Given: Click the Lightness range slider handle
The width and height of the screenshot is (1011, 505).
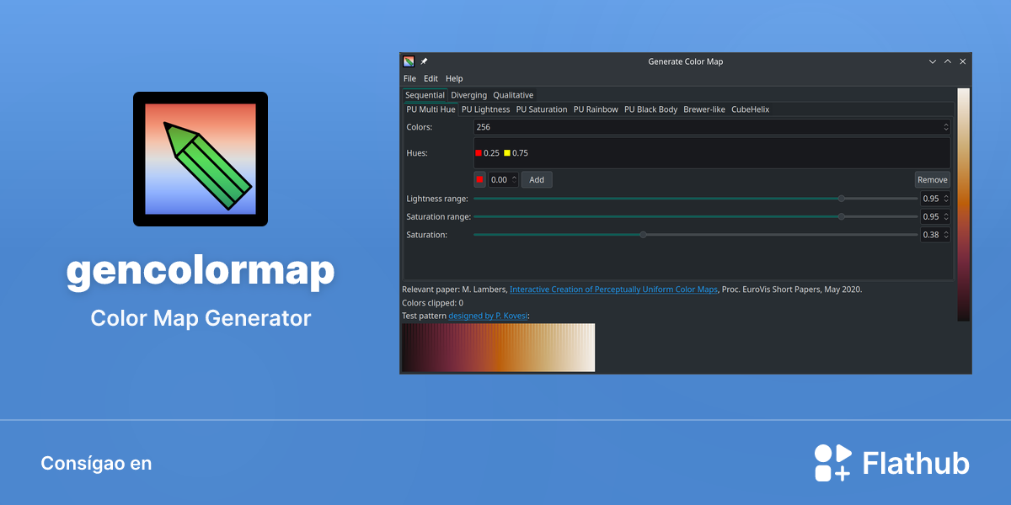Looking at the screenshot, I should 841,199.
